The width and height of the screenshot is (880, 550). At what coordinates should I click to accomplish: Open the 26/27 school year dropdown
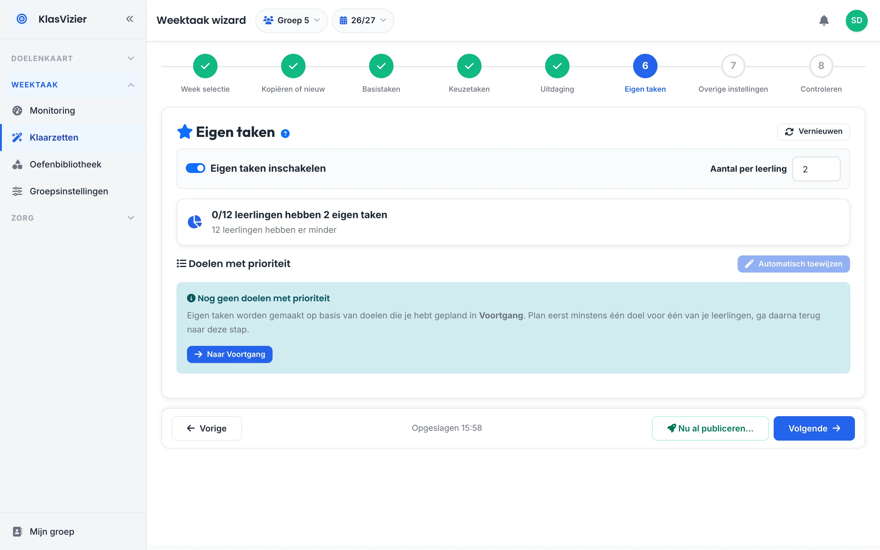tap(363, 20)
